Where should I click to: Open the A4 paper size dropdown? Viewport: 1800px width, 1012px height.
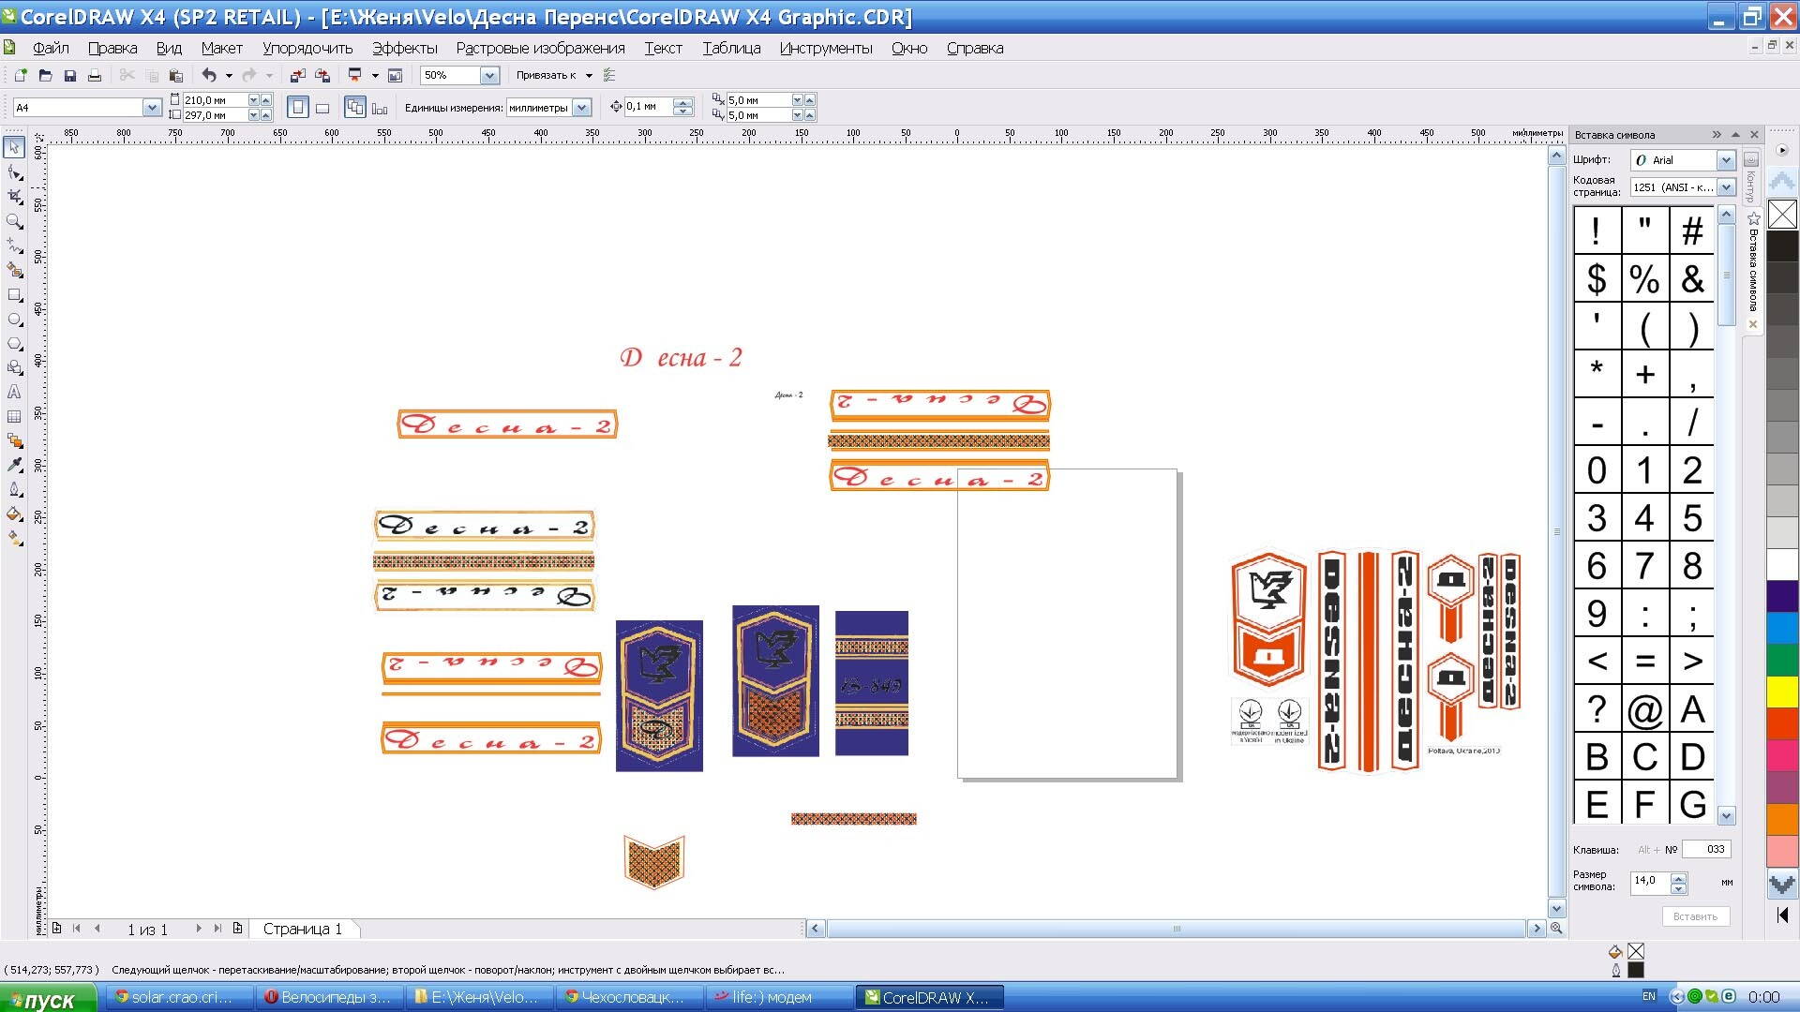pos(152,108)
